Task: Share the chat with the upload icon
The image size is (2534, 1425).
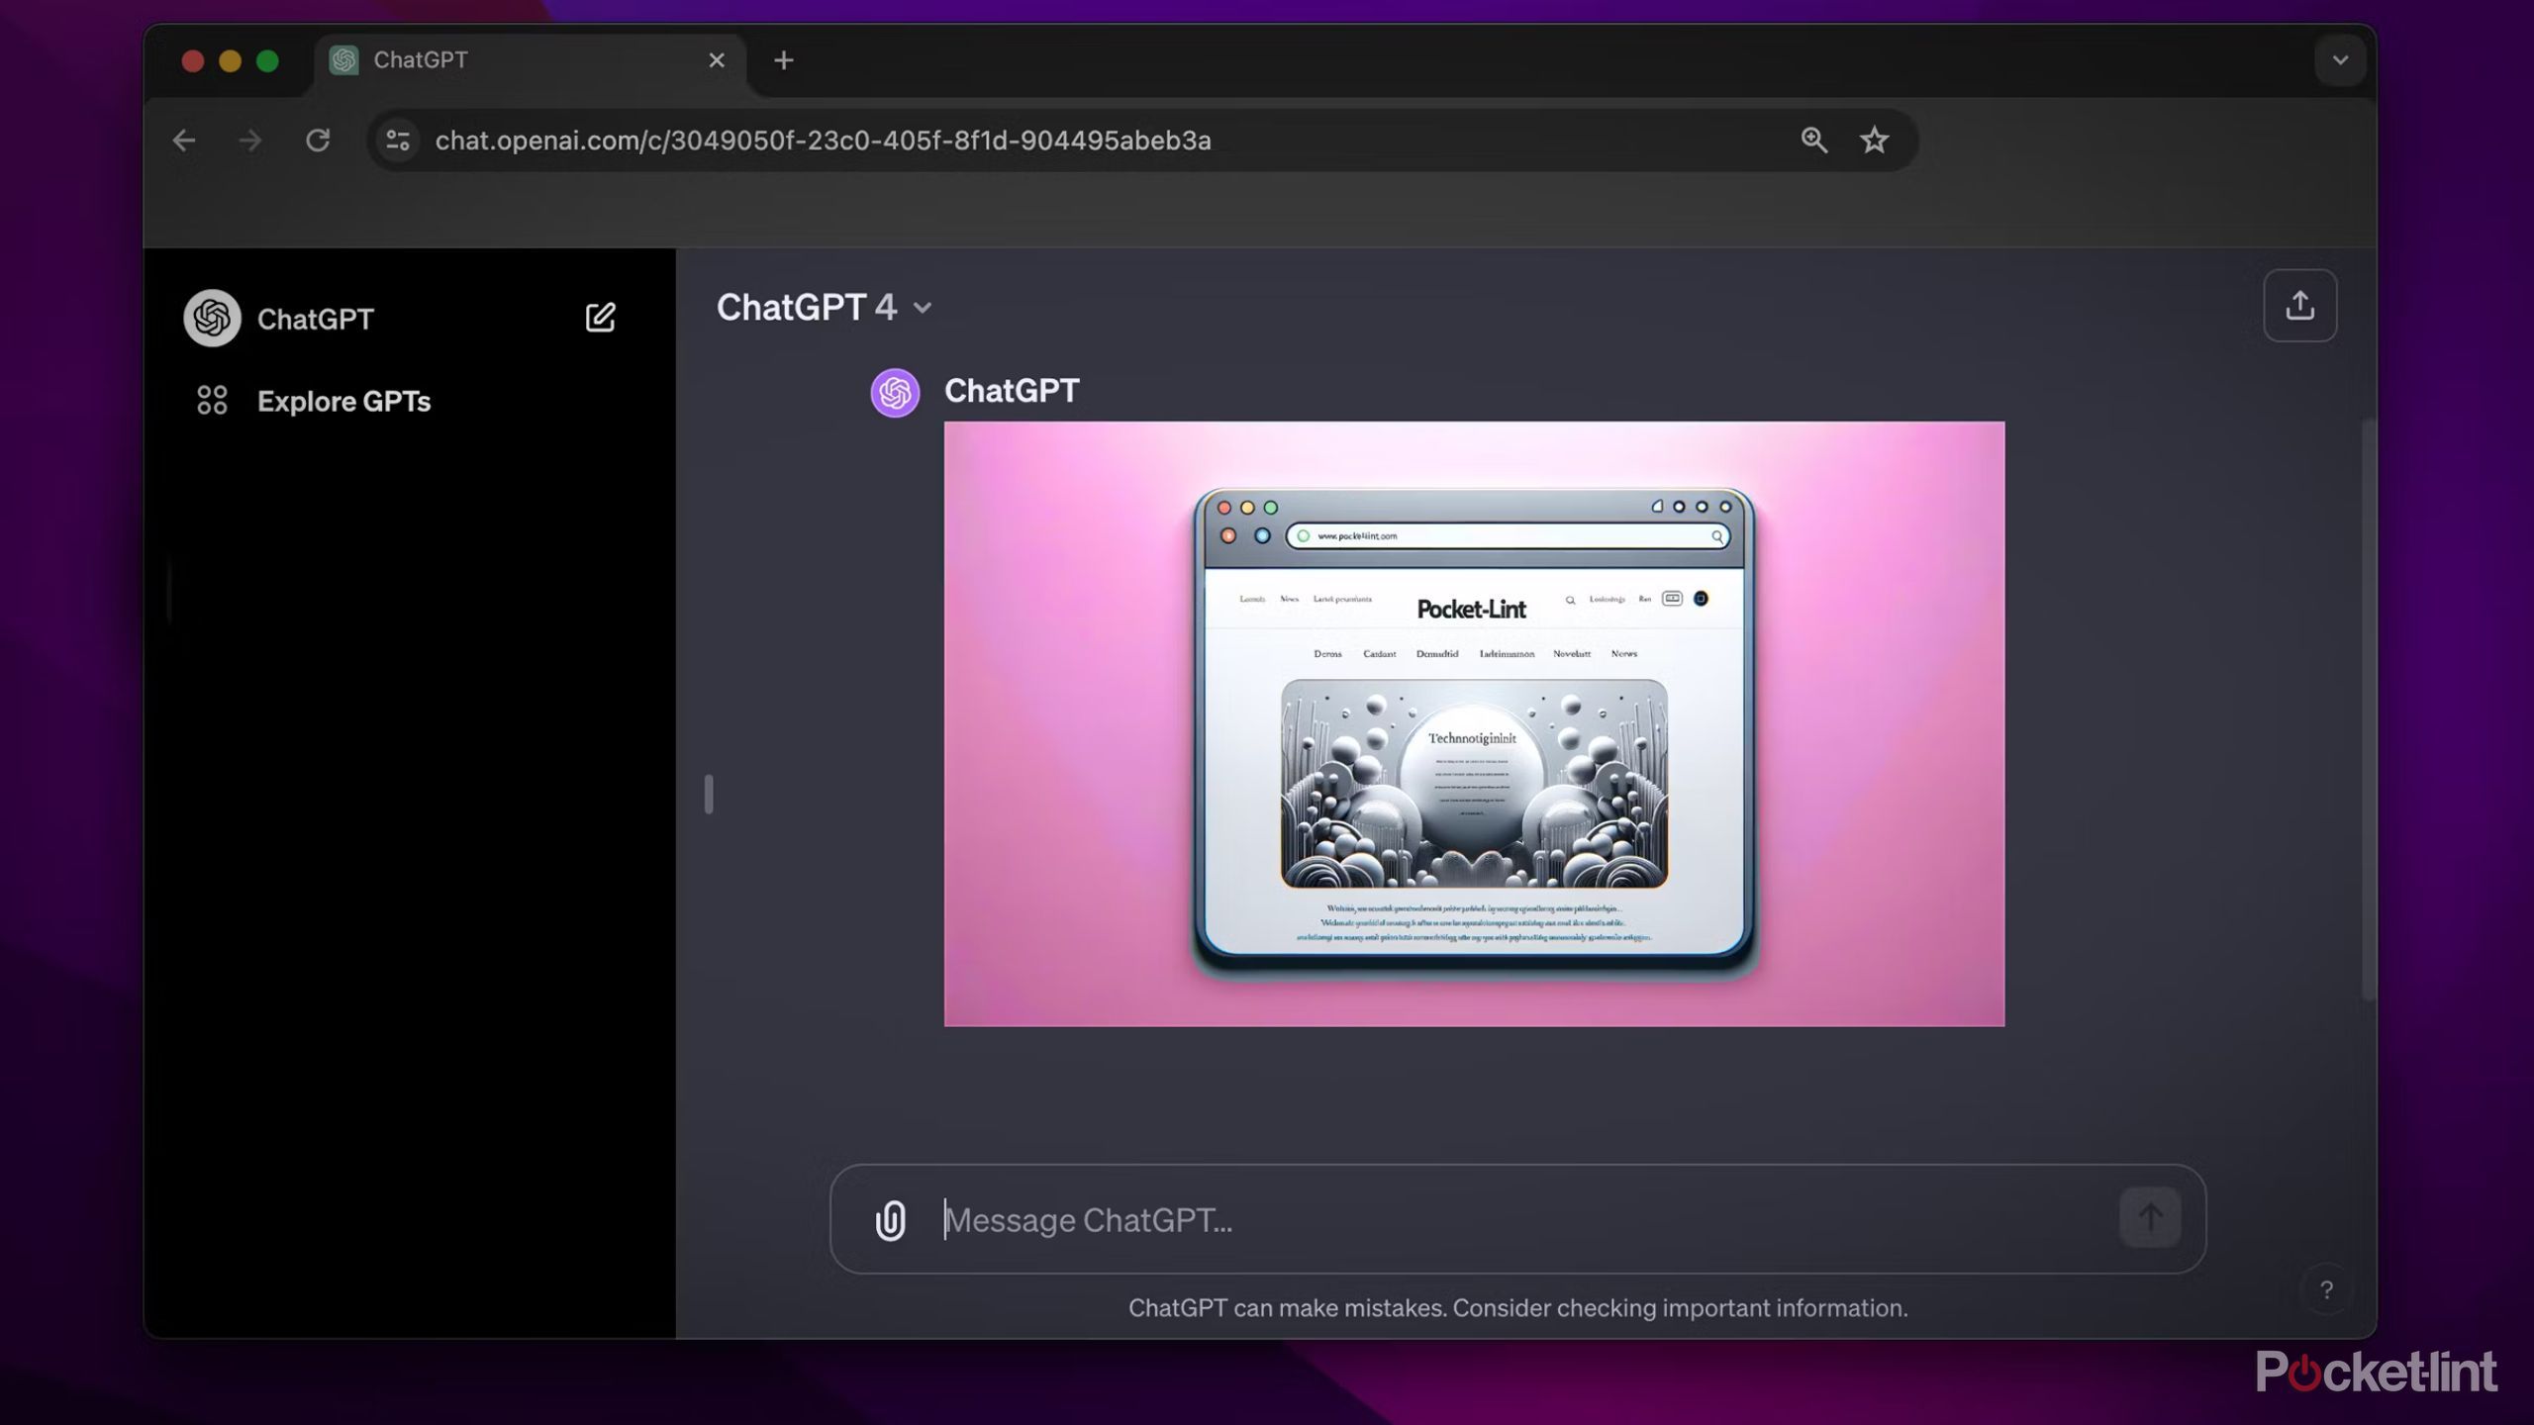Action: pos(2299,305)
